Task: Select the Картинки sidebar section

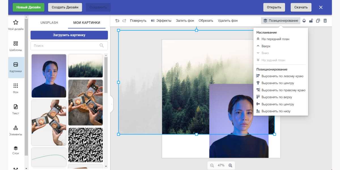Action: point(16,67)
